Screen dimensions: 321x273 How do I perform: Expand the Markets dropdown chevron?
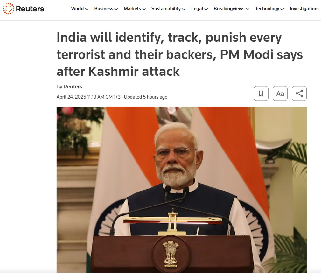[x=144, y=9]
